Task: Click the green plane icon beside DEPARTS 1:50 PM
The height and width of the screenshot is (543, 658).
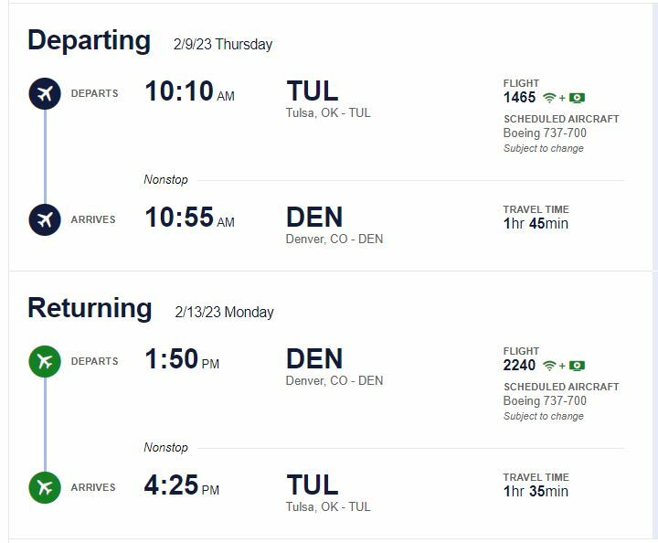Action: click(45, 361)
